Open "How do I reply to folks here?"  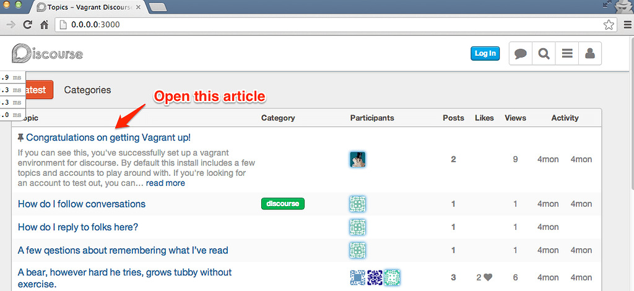(x=78, y=227)
